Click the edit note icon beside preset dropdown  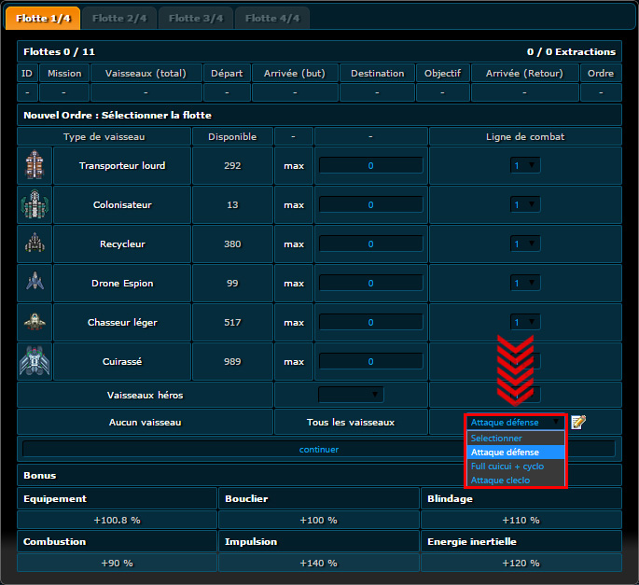click(x=578, y=423)
